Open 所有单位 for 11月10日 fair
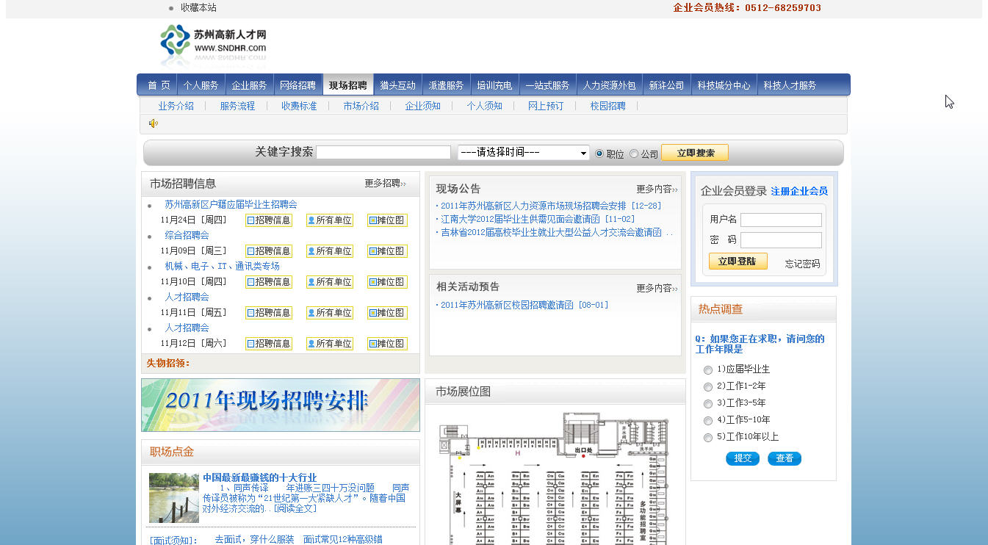This screenshot has height=545, width=988. tap(330, 282)
